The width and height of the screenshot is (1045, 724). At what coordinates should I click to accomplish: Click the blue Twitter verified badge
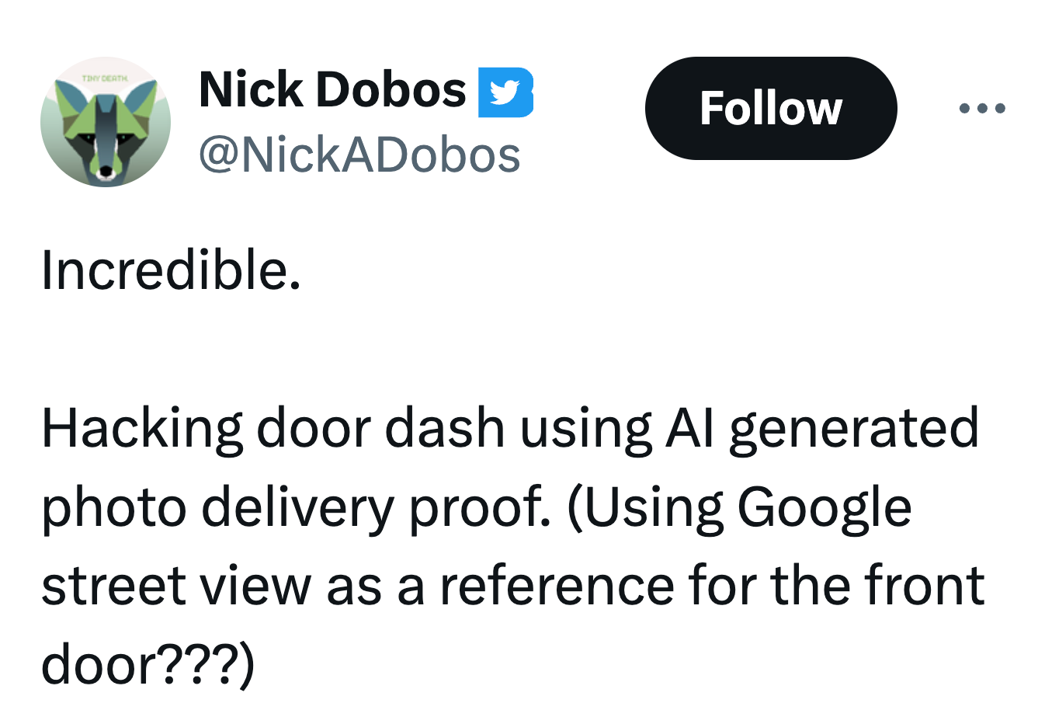coord(505,92)
